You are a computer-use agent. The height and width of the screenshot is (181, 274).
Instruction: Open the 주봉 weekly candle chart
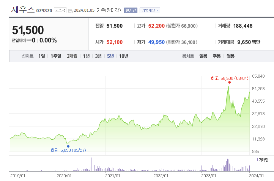click(217, 56)
